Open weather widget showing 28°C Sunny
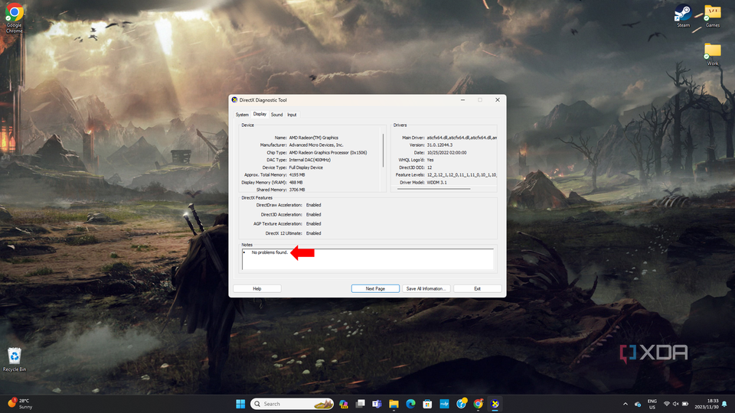The width and height of the screenshot is (735, 413). 20,404
